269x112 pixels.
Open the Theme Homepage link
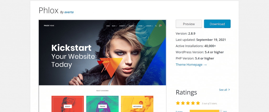191,65
